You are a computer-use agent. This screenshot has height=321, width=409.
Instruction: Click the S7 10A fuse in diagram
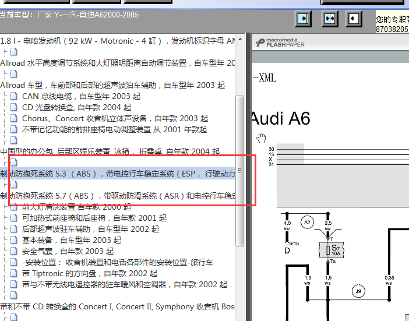(332, 250)
